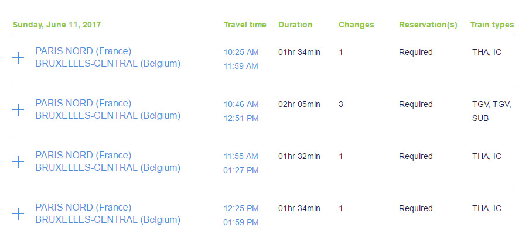Expand the 10:25 AM train details
Viewport: 529px width, 231px height.
point(18,58)
